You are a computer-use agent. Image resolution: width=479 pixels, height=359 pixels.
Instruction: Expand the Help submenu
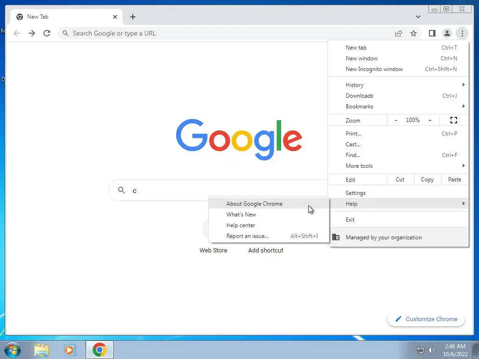point(398,204)
